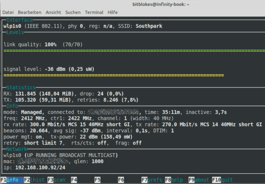Open the Hilfe menu

point(112,12)
